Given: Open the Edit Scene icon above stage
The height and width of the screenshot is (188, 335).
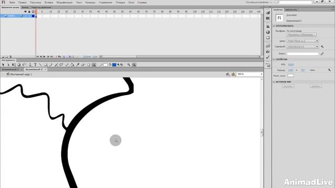Looking at the screenshot, I should [x=228, y=74].
